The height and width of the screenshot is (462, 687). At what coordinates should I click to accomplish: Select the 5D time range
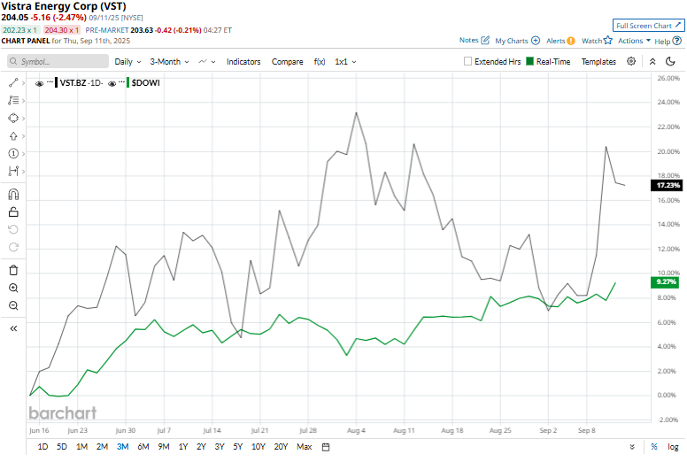(x=62, y=447)
